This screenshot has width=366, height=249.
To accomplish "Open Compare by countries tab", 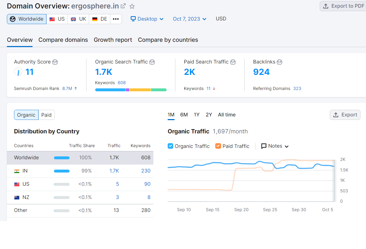I will coord(168,40).
